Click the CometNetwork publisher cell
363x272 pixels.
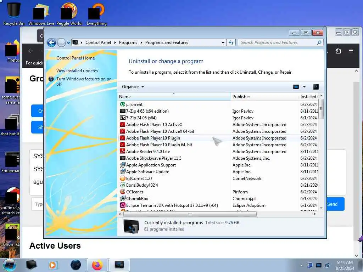point(247,178)
